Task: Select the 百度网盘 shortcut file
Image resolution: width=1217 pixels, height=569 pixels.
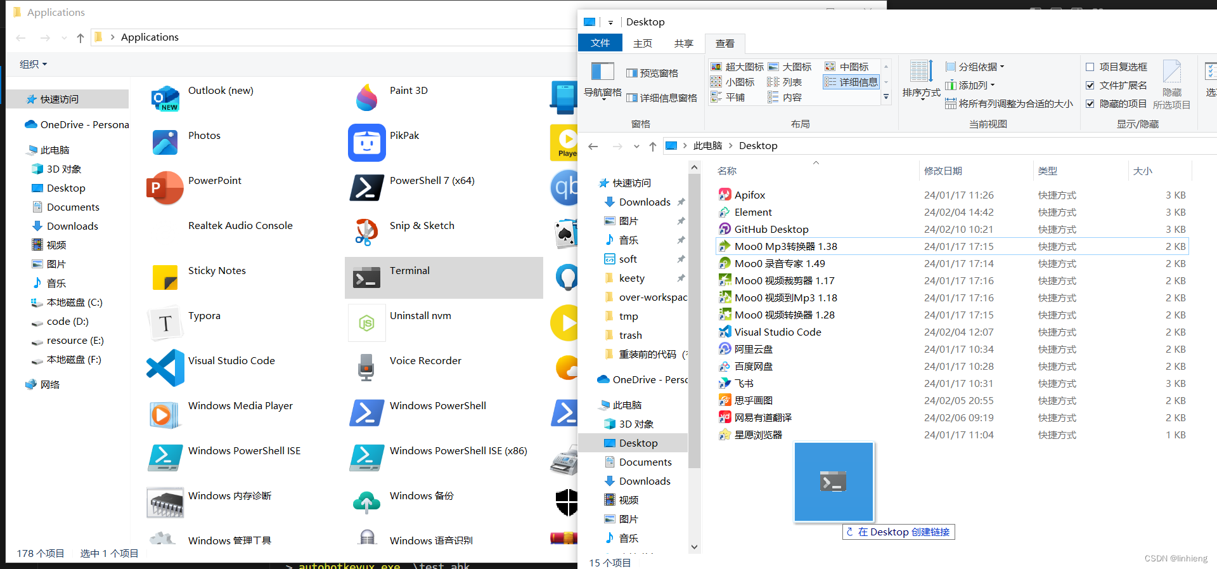Action: coord(754,366)
